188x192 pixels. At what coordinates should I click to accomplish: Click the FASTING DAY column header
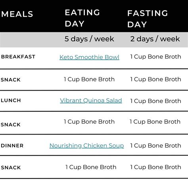coord(148,19)
